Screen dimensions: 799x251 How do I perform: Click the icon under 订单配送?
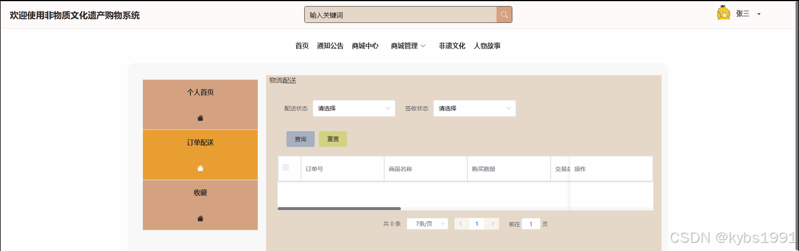point(200,168)
